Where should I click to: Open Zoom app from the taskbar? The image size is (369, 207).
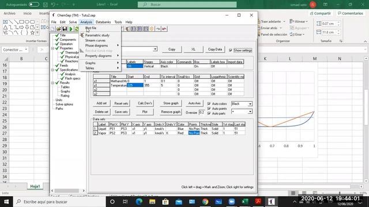coord(232,202)
